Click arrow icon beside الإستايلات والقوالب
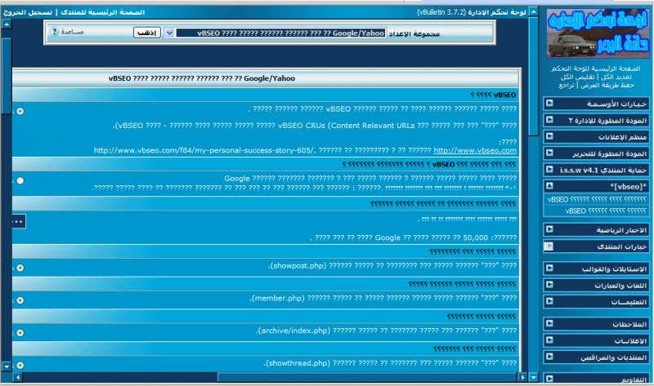The image size is (654, 386). click(x=550, y=268)
